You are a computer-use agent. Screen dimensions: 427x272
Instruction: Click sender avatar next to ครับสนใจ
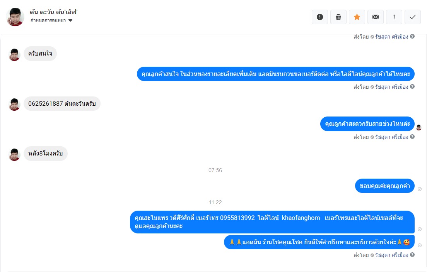pos(14,55)
